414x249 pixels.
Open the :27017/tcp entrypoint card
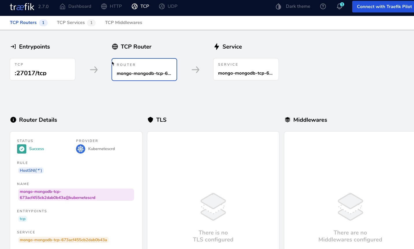[43, 69]
